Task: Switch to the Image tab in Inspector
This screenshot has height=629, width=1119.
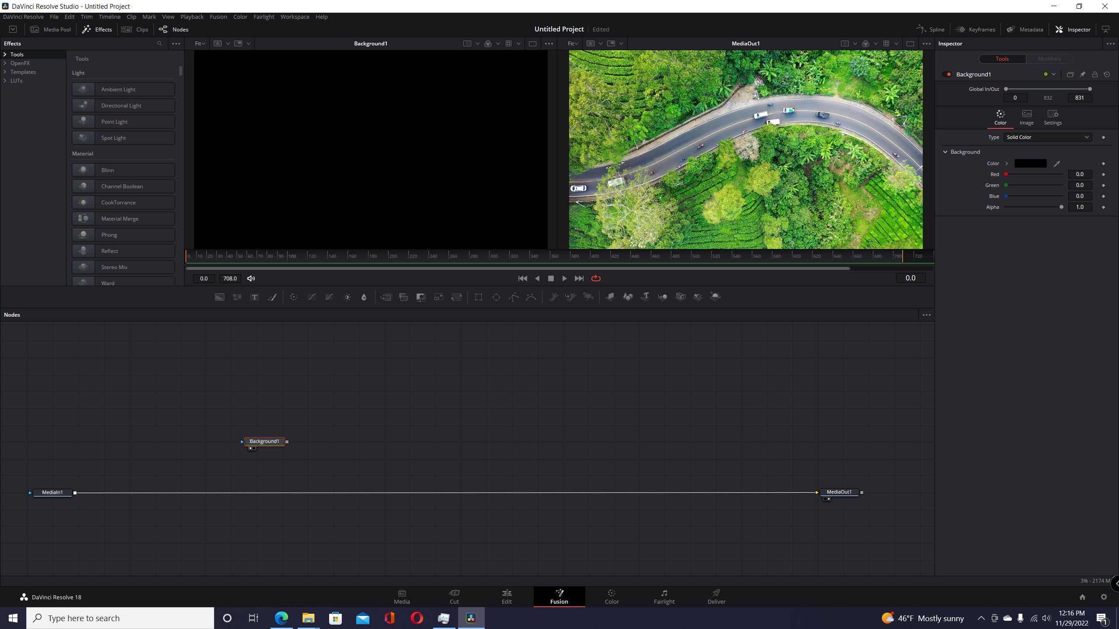Action: click(1026, 118)
